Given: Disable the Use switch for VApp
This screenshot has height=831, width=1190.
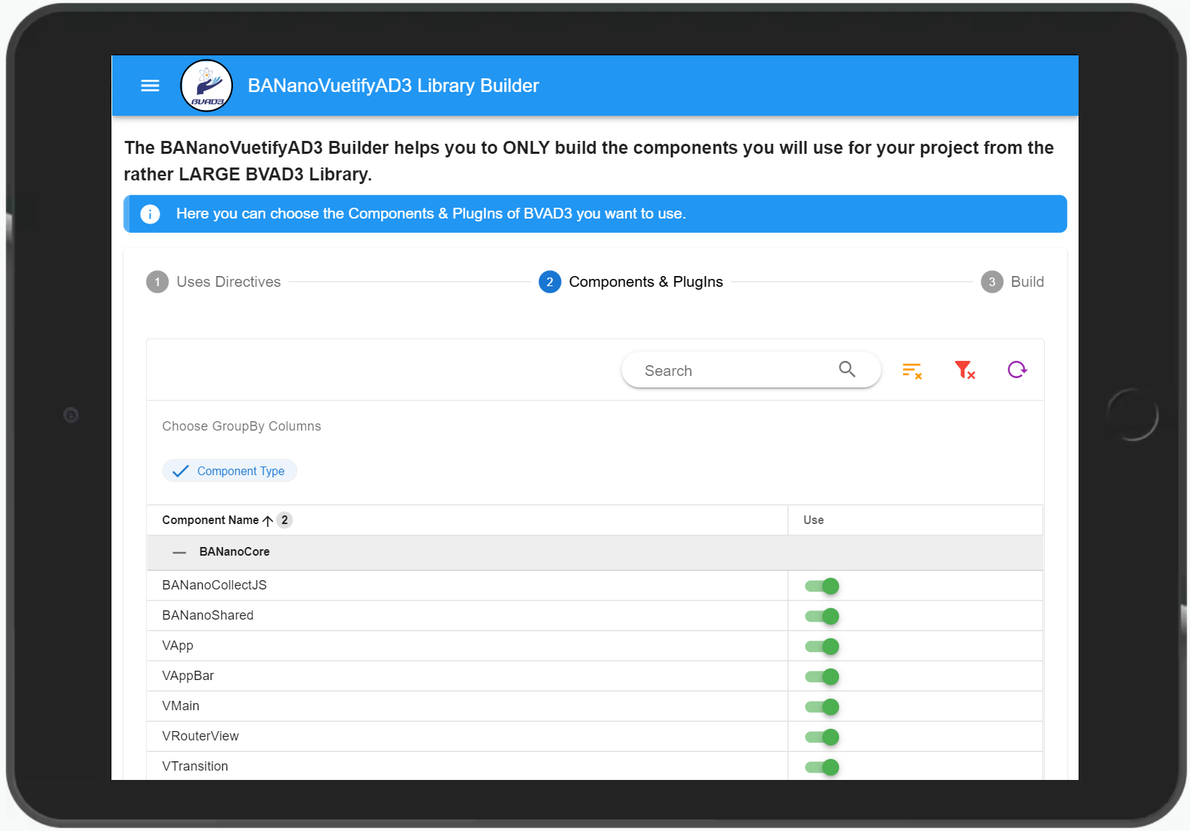Looking at the screenshot, I should coord(822,646).
